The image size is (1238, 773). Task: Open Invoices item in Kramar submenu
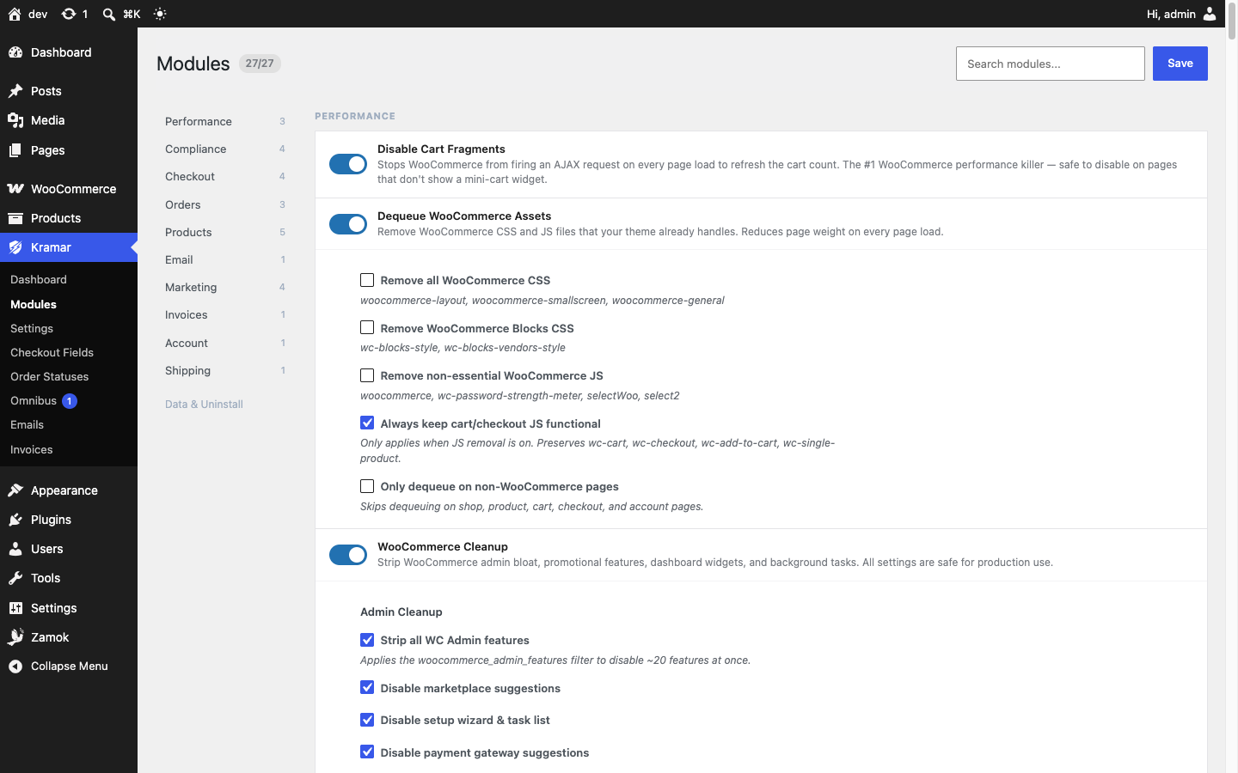pos(32,450)
